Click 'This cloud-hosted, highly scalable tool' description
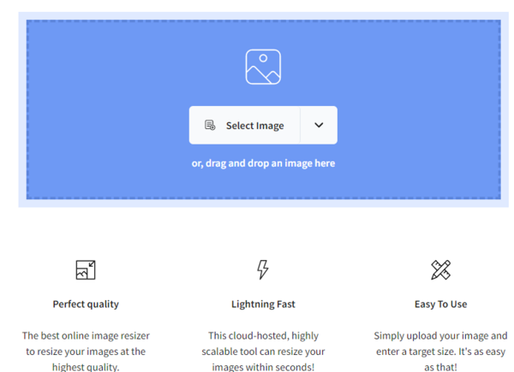The width and height of the screenshot is (514, 372). tap(263, 351)
